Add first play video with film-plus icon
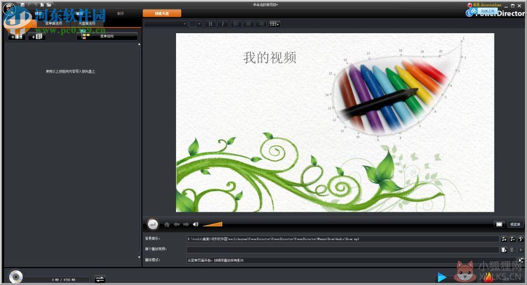The height and width of the screenshot is (285, 527). coord(504,250)
